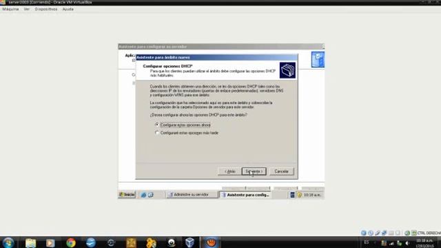Click the VirtualBox network status icon
Screen dimensions: 441x248
(x=384, y=233)
